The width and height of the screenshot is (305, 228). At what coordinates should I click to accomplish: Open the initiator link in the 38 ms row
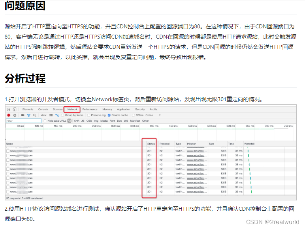(x=197, y=165)
